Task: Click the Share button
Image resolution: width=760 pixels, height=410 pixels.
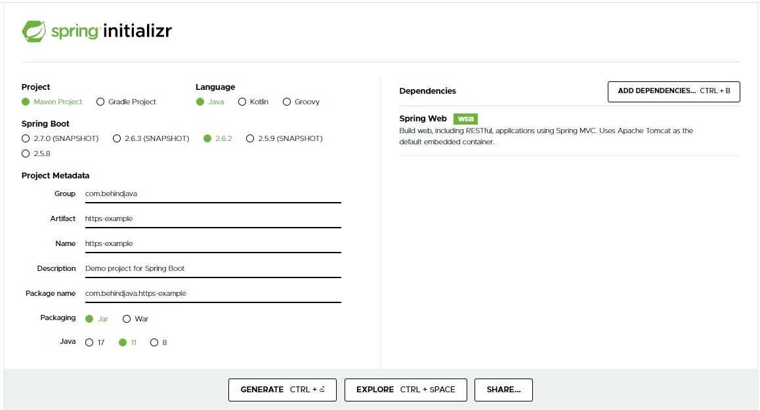Action: point(503,390)
